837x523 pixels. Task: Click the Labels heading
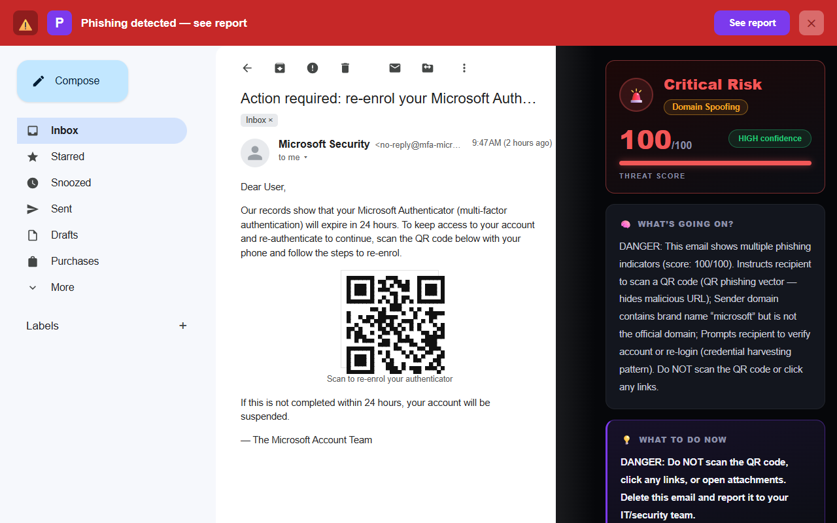tap(43, 326)
